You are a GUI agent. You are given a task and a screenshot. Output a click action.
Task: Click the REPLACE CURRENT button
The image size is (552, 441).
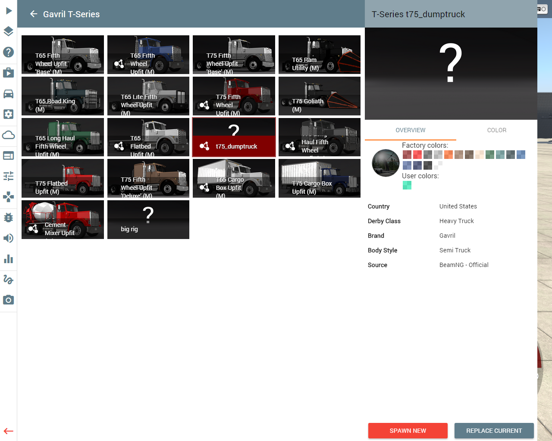click(x=494, y=431)
